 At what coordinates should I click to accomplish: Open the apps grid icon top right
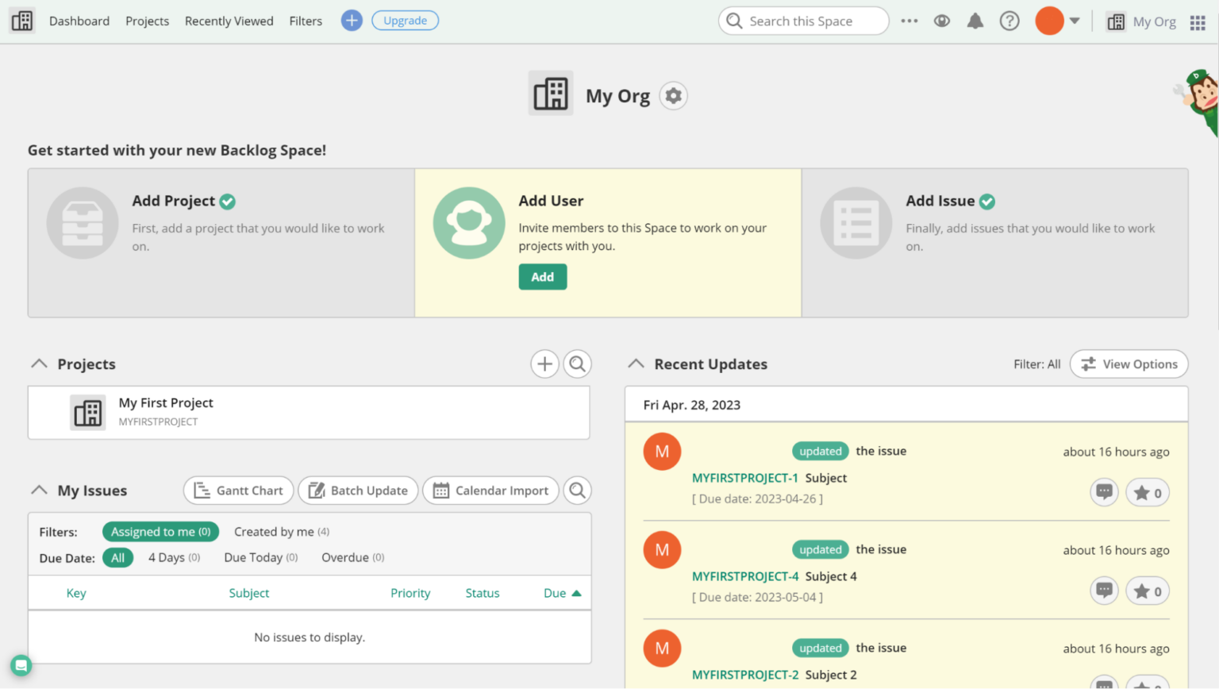click(1198, 21)
